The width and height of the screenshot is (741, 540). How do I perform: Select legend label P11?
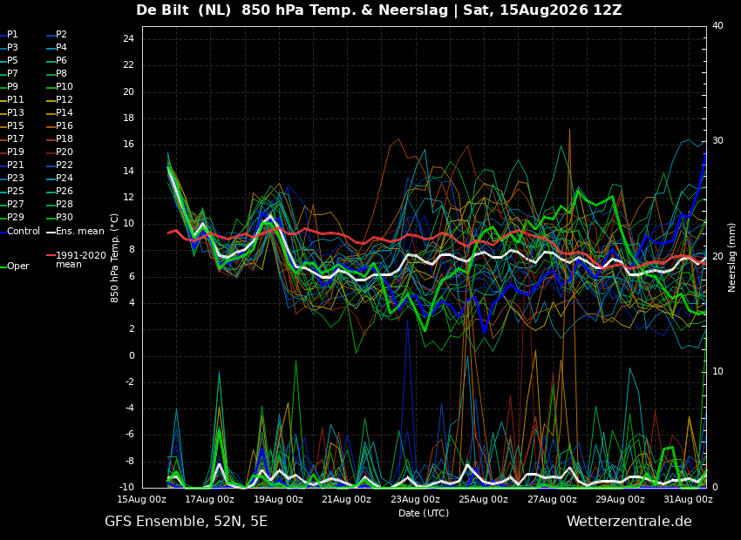[15, 99]
